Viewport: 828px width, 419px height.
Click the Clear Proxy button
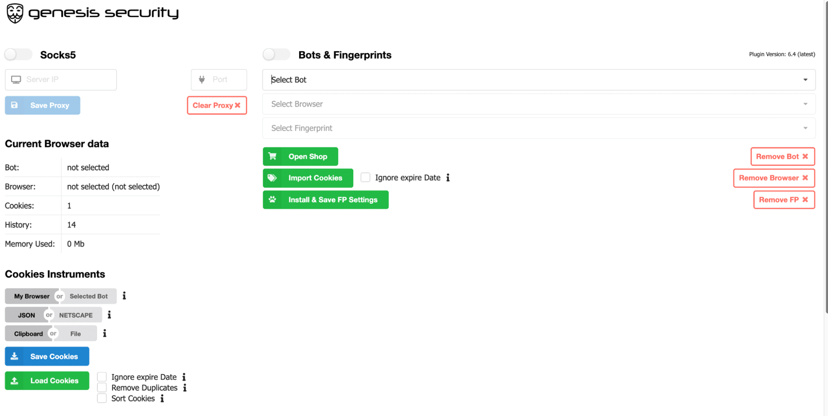216,105
